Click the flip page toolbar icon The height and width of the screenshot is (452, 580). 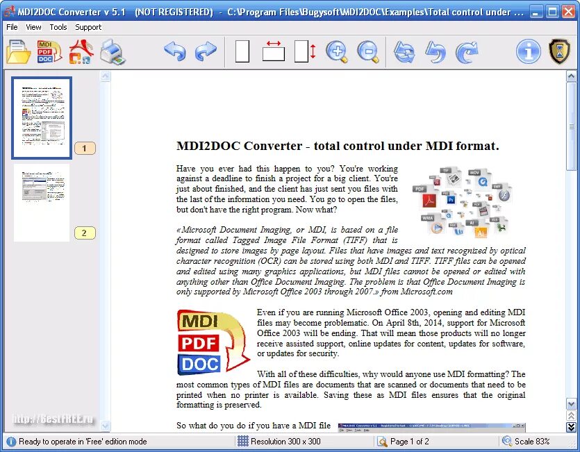click(404, 52)
